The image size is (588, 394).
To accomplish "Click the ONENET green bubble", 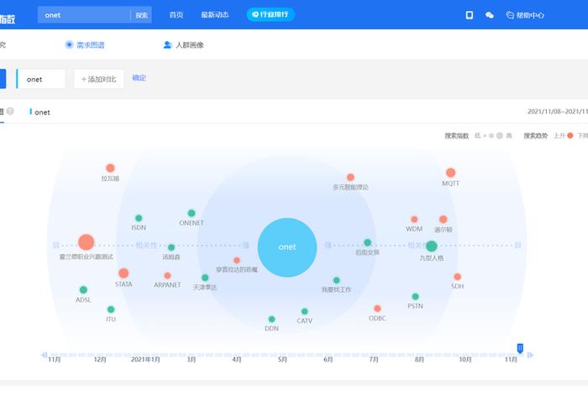I will [x=192, y=213].
